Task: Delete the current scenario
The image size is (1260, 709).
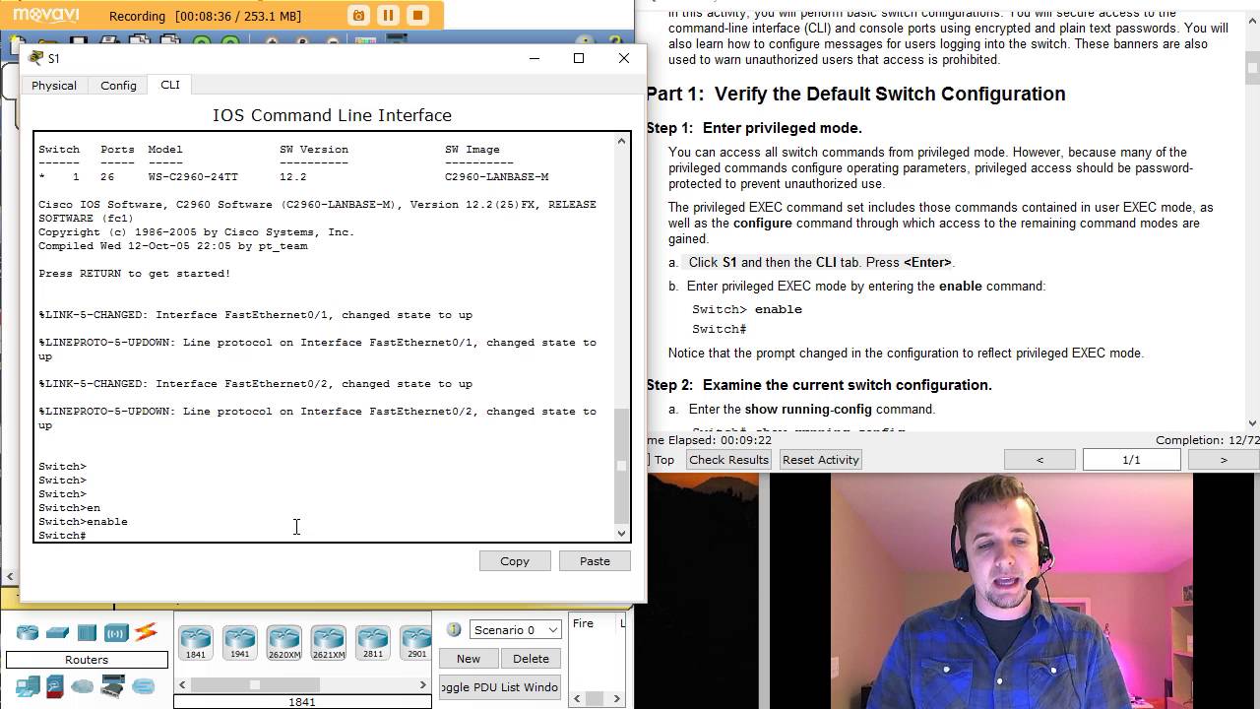Action: (531, 659)
